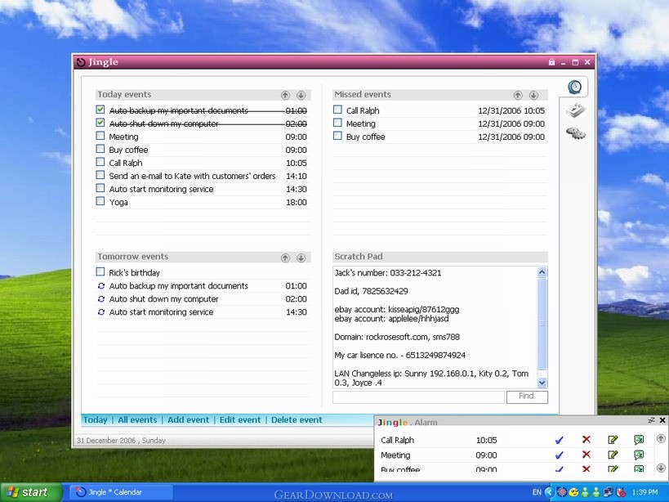Open All events from the bottom menu
Screen dimensions: 669x502
(x=137, y=420)
